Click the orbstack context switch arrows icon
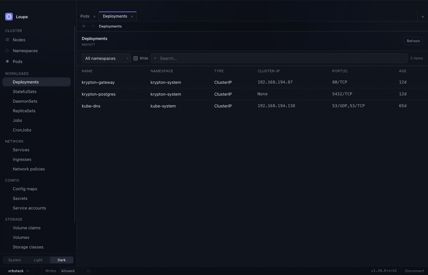Viewport: 428px width, 275px height. (x=28, y=271)
